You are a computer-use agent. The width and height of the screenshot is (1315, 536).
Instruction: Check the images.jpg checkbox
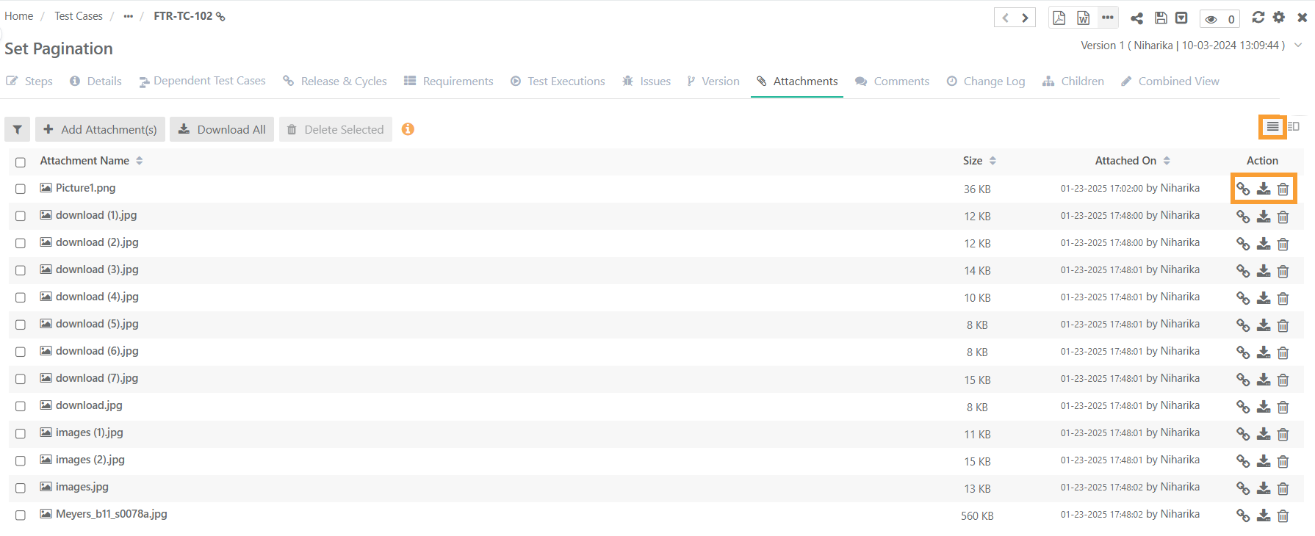(21, 488)
